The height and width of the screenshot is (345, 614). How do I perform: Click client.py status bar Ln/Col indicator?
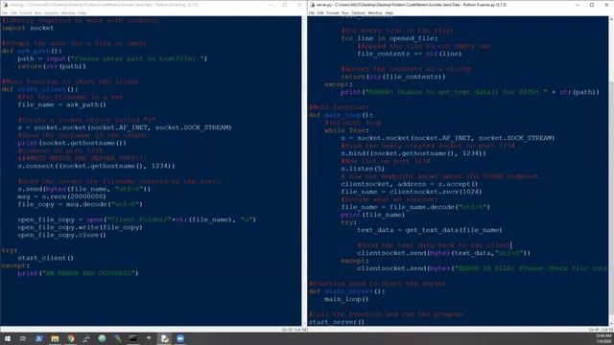click(x=294, y=330)
